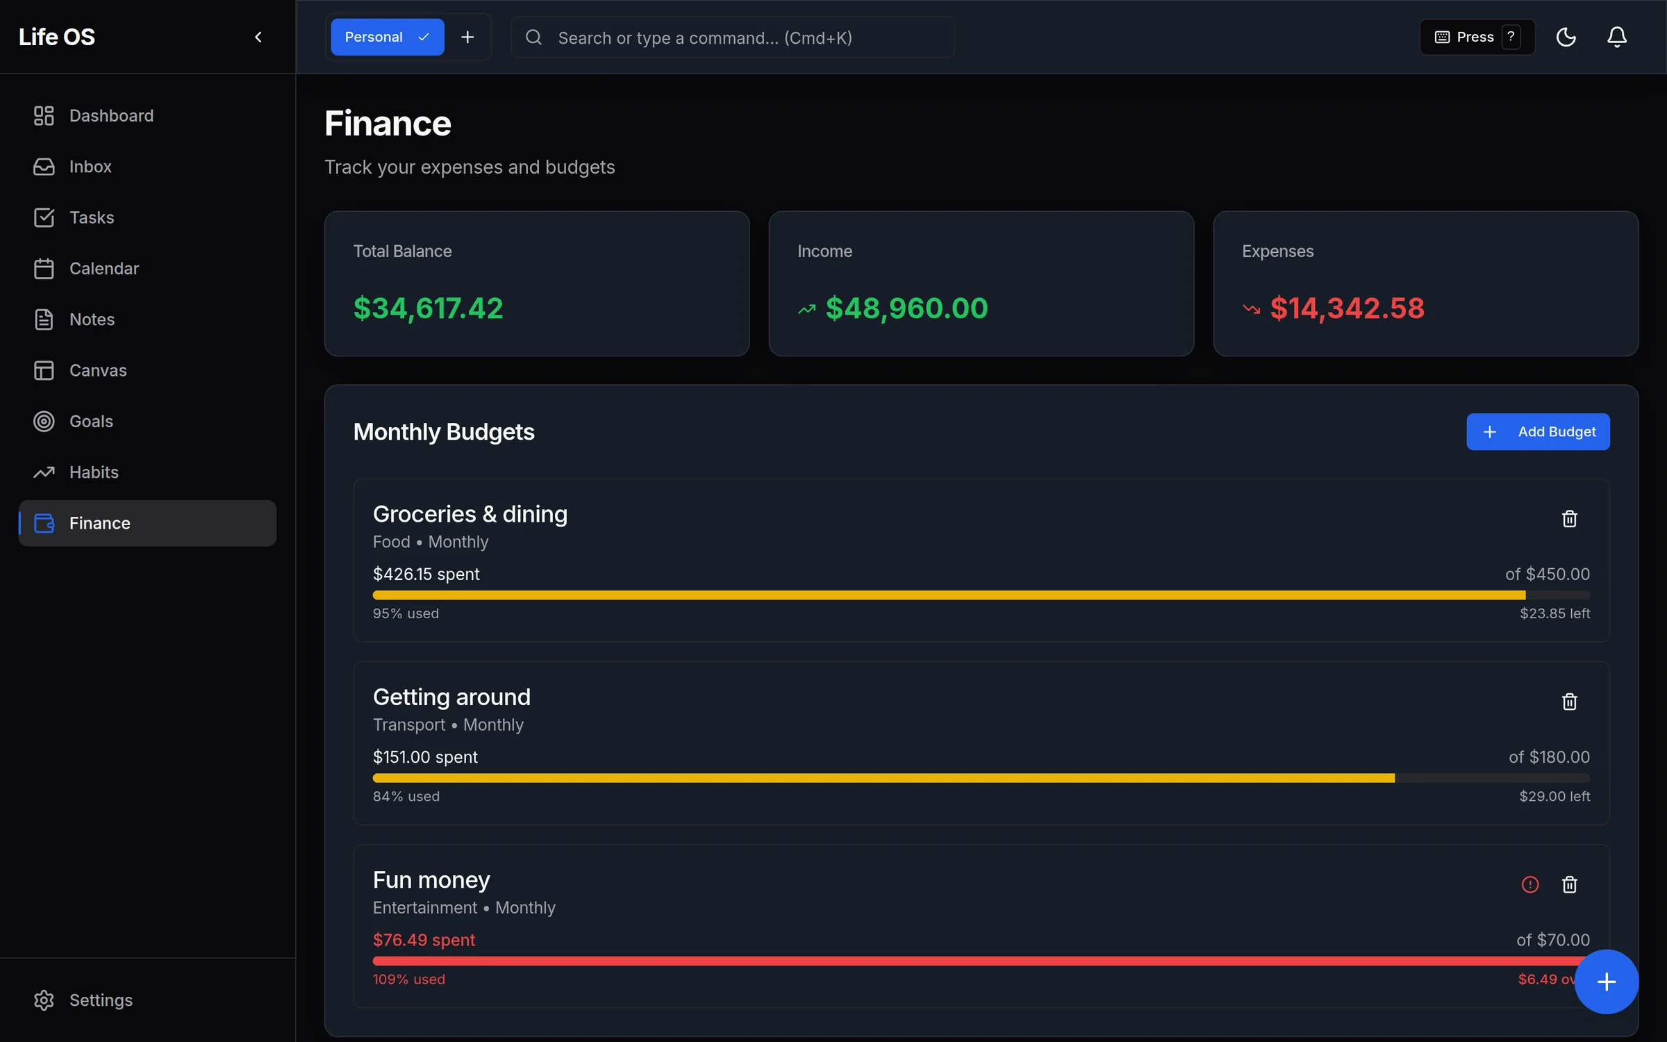Viewport: 1667px width, 1042px height.
Task: Click the "$23.85 left" value
Action: pyautogui.click(x=1555, y=613)
